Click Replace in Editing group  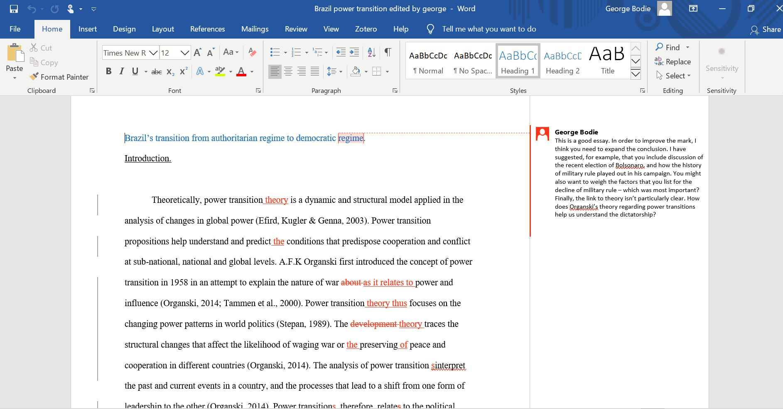coord(673,61)
